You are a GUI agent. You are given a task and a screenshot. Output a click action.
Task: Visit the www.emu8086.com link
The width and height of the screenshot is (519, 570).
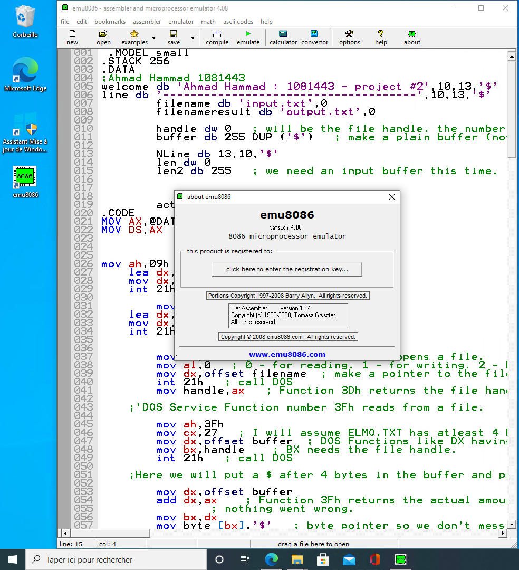[287, 354]
